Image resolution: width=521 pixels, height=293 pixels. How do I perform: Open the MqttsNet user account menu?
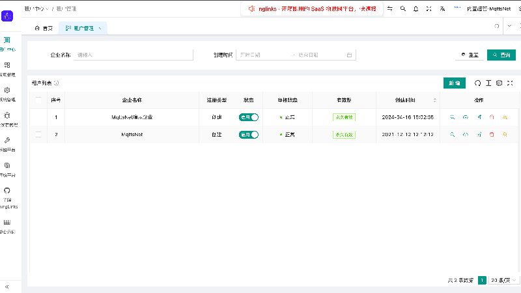coord(484,8)
